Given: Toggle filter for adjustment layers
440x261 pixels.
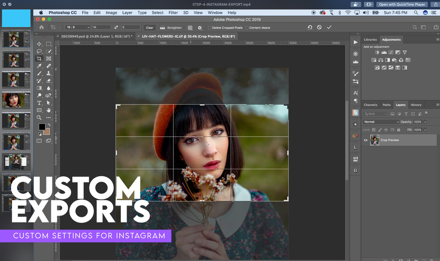Looking at the screenshot, I should 399,114.
